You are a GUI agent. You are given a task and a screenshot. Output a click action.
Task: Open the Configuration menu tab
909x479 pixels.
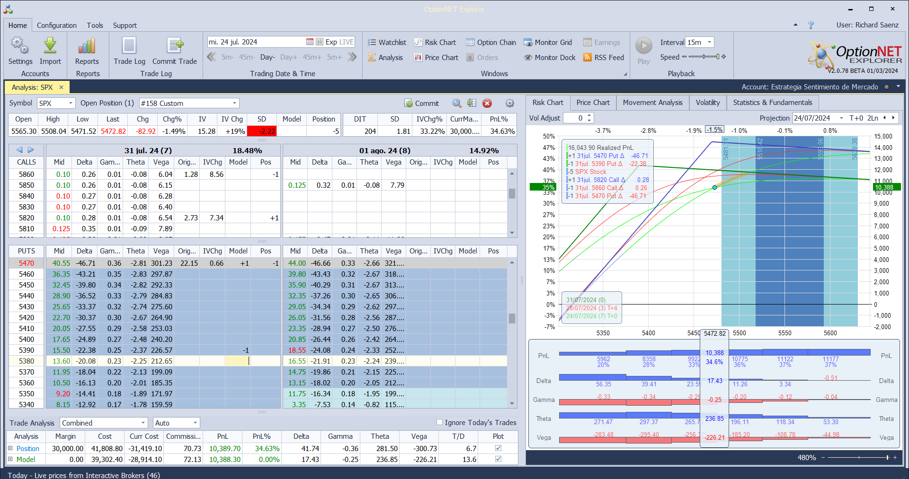[57, 26]
